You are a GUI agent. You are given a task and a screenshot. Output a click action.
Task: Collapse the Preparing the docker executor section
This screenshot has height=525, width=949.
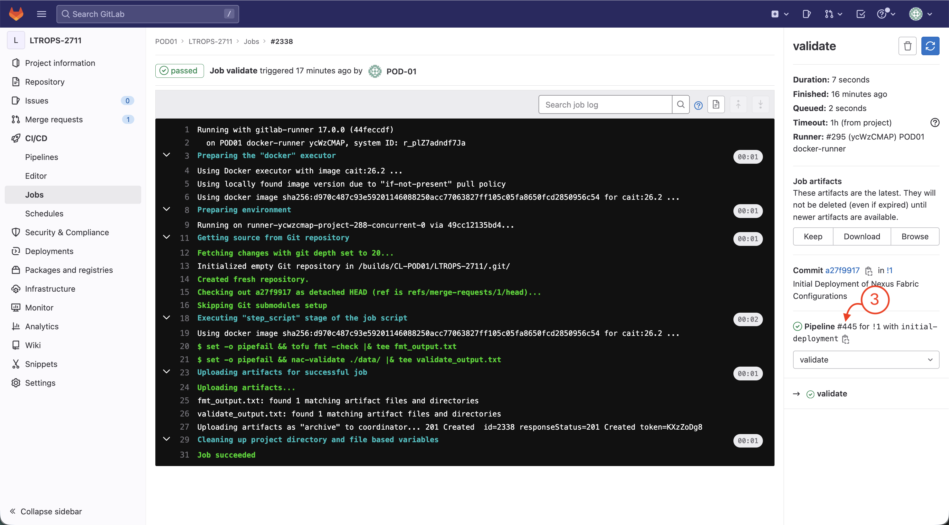coord(167,155)
